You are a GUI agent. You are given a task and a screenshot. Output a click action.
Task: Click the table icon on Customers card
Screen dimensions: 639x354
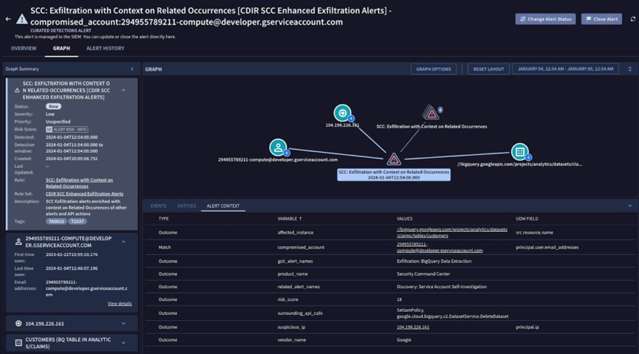tap(19, 343)
